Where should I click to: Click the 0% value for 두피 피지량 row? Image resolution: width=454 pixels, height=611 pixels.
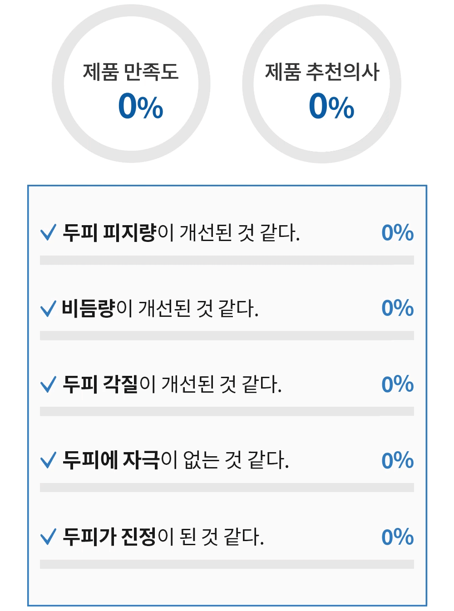click(x=397, y=233)
